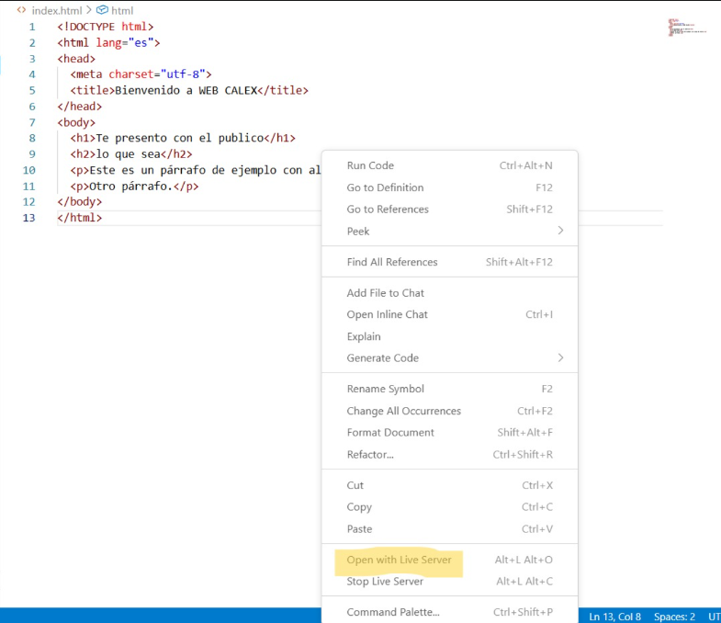The image size is (721, 623).
Task: Choose Add File to Chat
Action: tap(450, 293)
